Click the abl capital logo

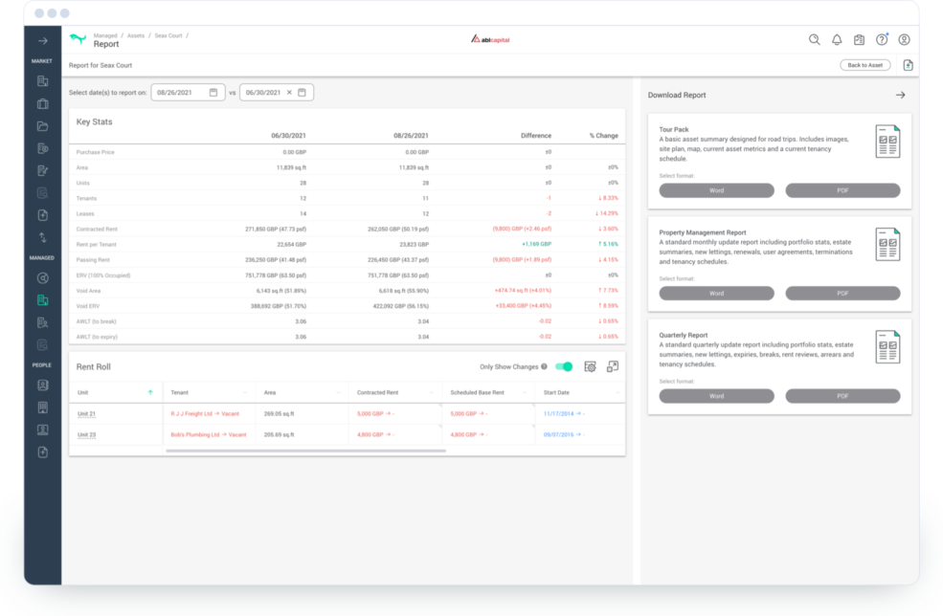pos(490,39)
